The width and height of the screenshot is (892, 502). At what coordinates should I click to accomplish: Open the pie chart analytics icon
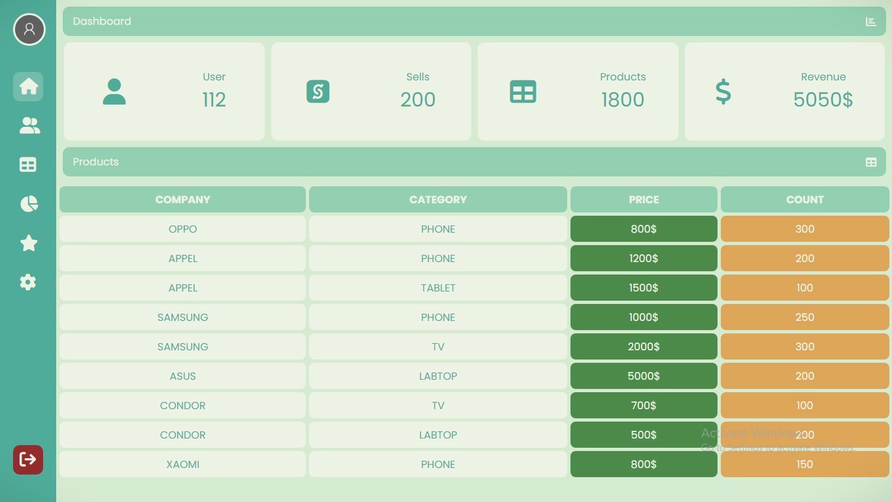tap(29, 204)
